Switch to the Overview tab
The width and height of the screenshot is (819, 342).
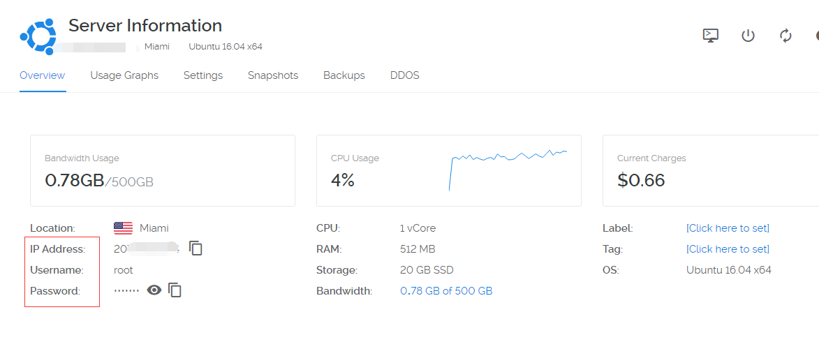coord(42,75)
